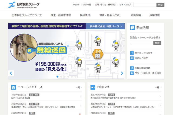Open news about 江津工場 セルロースナノファイバー
173x115 pixels.
pyautogui.click(x=43, y=107)
